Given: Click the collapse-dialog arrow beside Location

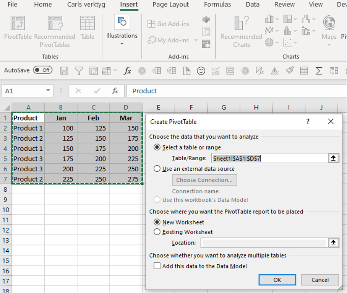Looking at the screenshot, I should [333, 243].
